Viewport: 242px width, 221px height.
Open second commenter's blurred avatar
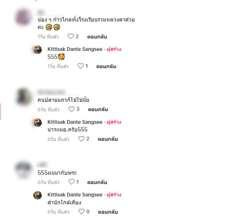[x=24, y=97]
